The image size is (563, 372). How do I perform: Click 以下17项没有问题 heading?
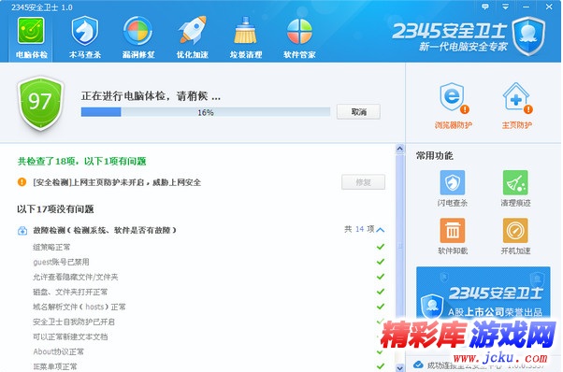(x=55, y=209)
